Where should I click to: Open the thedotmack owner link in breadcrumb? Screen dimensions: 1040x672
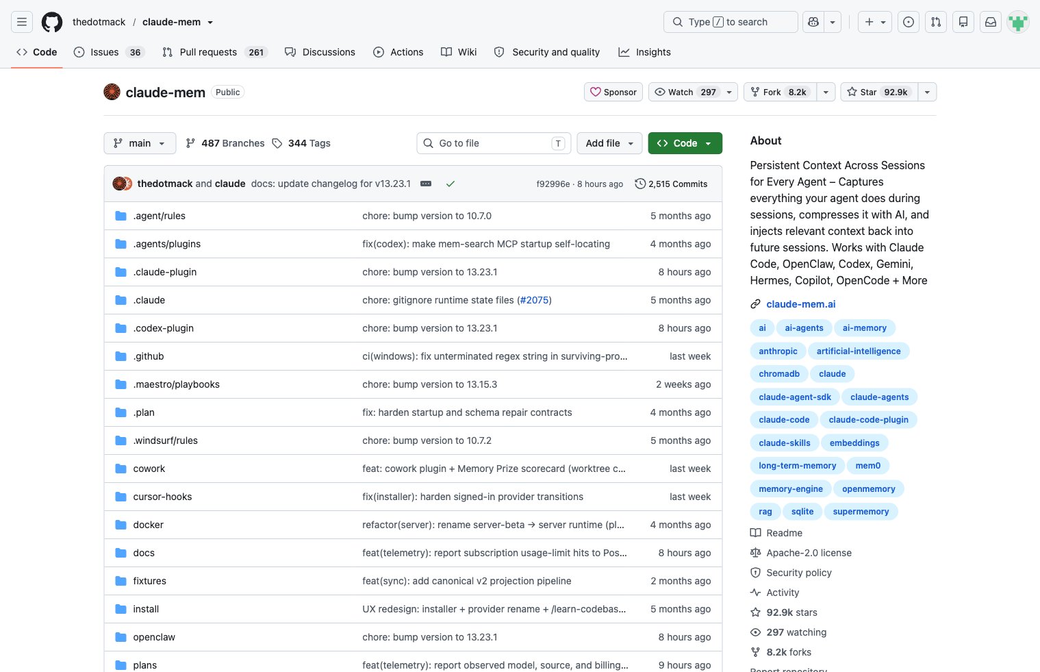pos(99,22)
